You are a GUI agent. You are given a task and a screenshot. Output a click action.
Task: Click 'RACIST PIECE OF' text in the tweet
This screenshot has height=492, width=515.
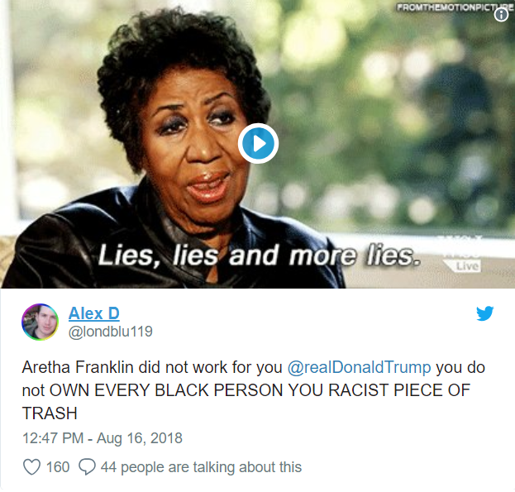(x=399, y=390)
